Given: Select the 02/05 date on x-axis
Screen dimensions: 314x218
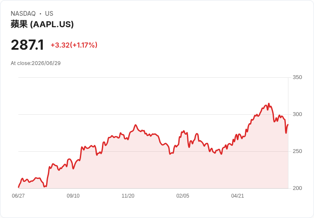Looking at the screenshot, I should tap(183, 196).
